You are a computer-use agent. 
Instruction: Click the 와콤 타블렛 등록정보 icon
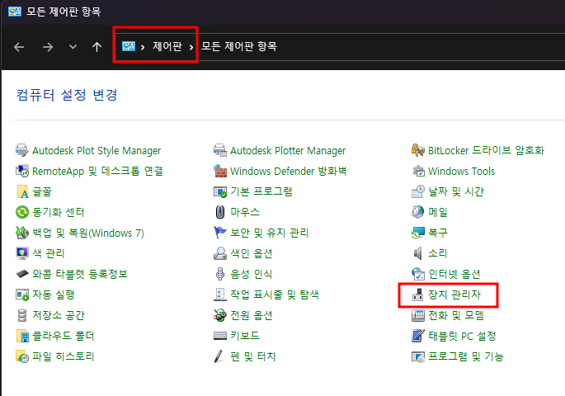22,274
